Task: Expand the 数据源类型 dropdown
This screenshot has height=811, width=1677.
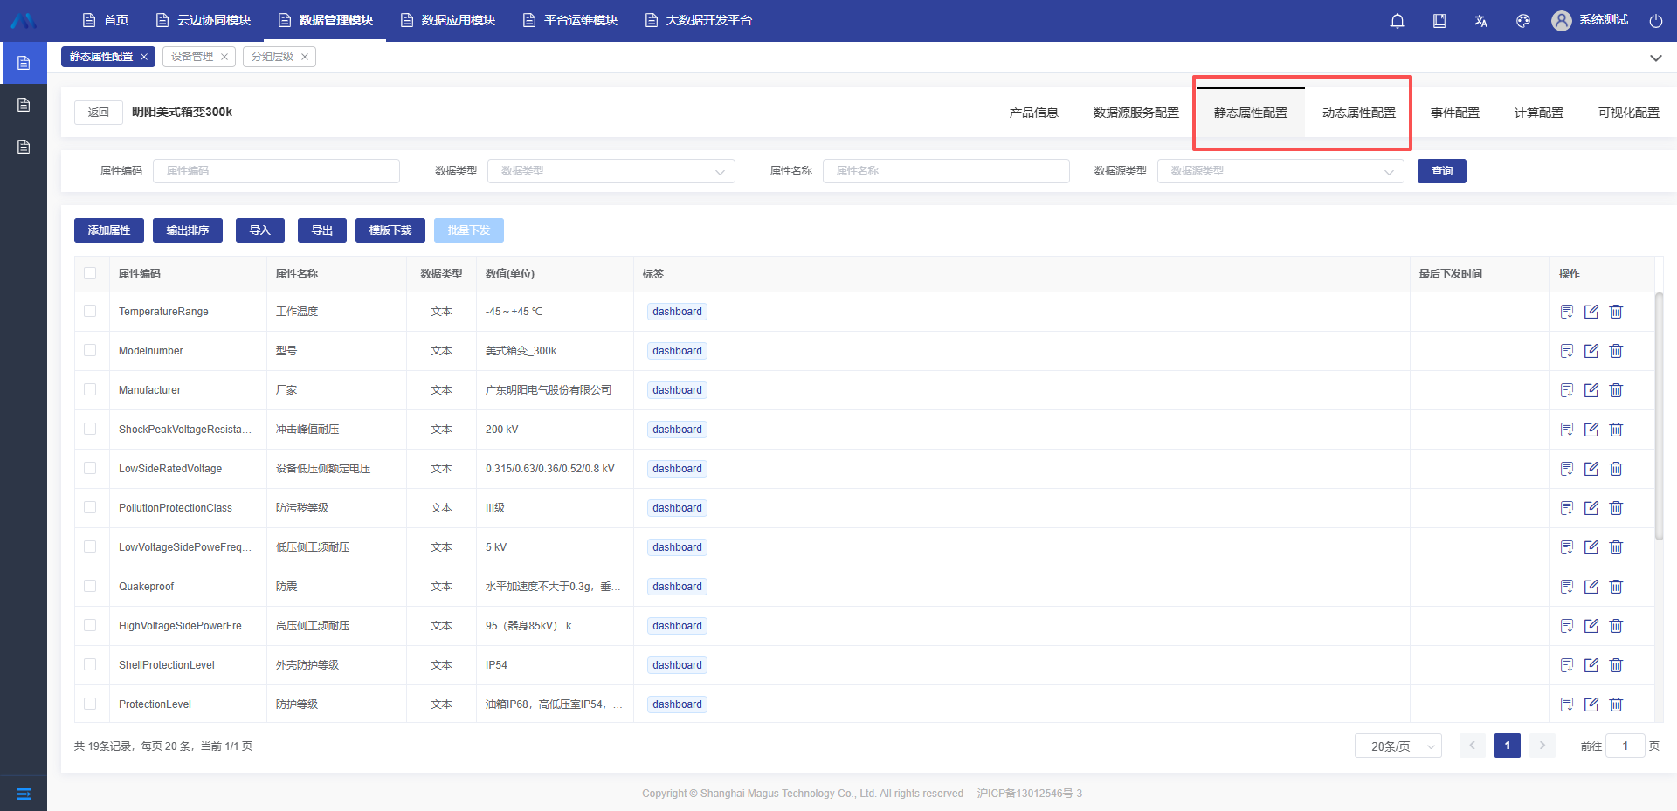Action: pos(1280,171)
